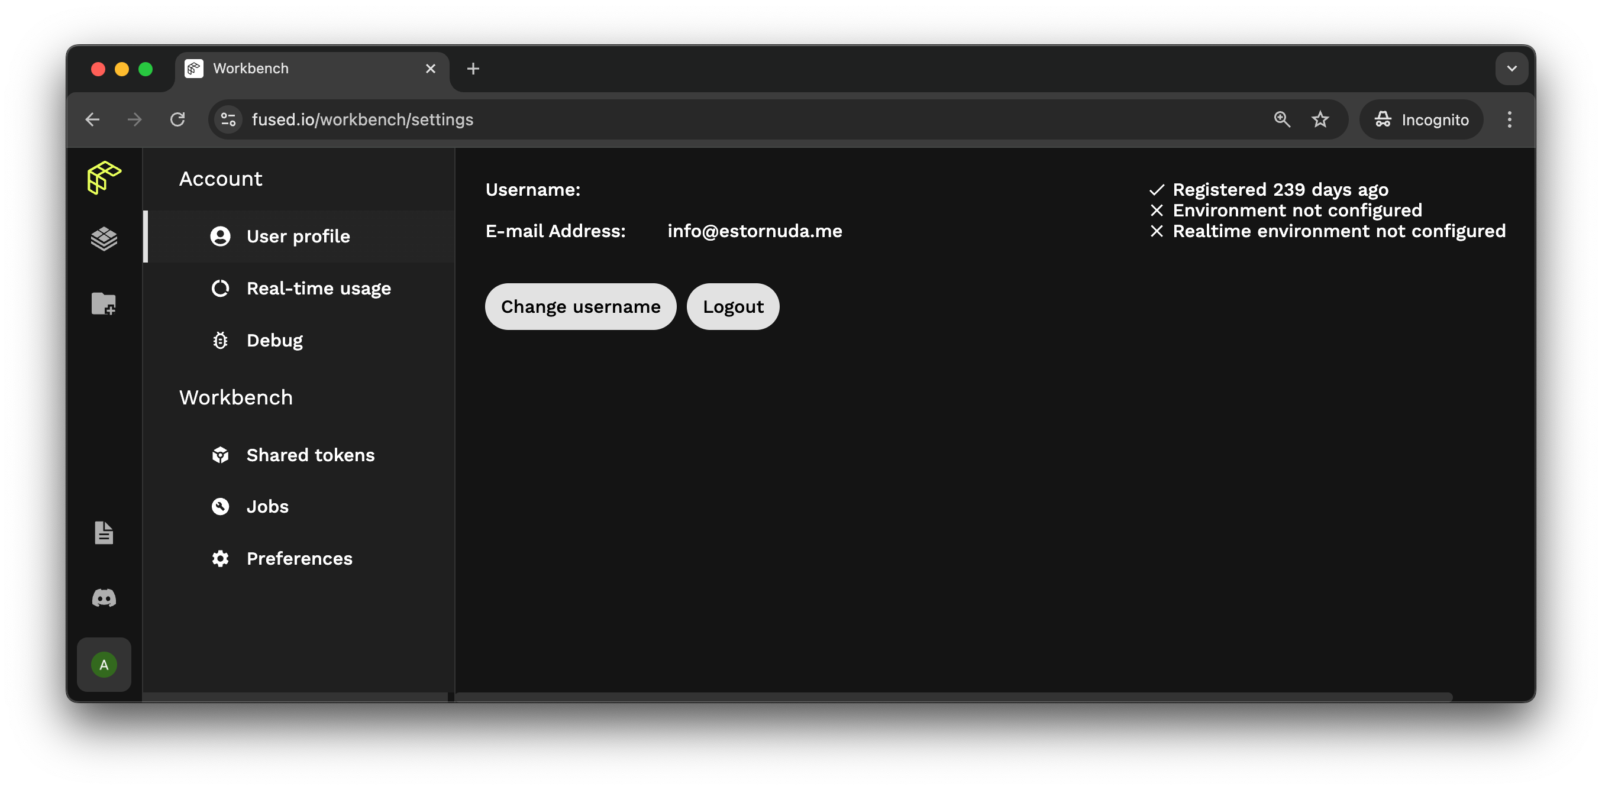The image size is (1602, 790).
Task: Navigate to Preferences menu item
Action: 298,558
